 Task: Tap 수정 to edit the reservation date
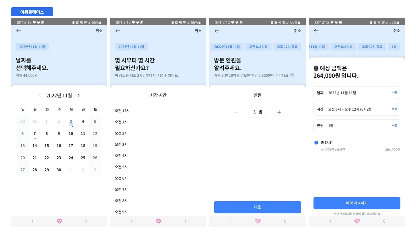pyautogui.click(x=394, y=93)
